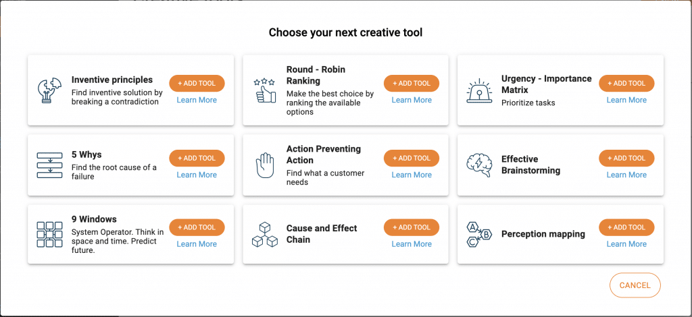
Task: Click the Action Preventing Action hand icon
Action: [265, 165]
